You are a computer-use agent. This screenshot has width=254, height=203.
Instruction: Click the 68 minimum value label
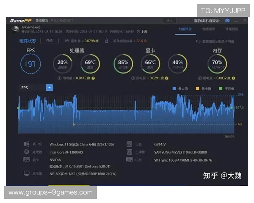240,124
